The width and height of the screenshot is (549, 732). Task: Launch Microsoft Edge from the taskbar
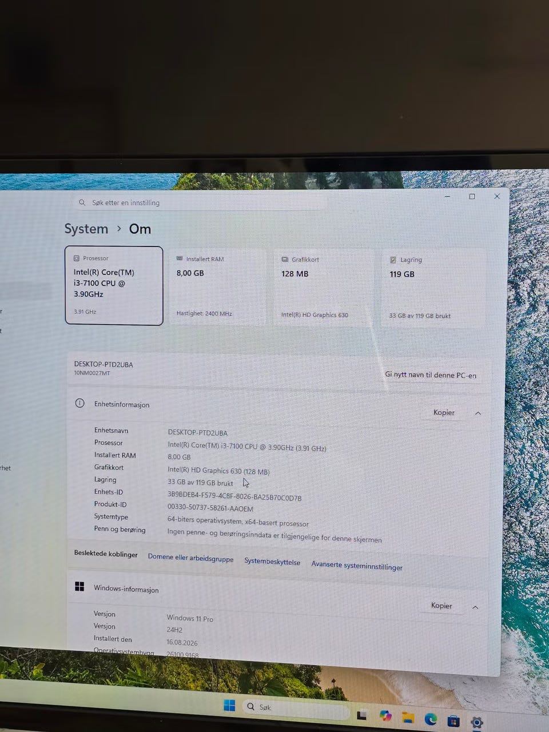tap(431, 719)
